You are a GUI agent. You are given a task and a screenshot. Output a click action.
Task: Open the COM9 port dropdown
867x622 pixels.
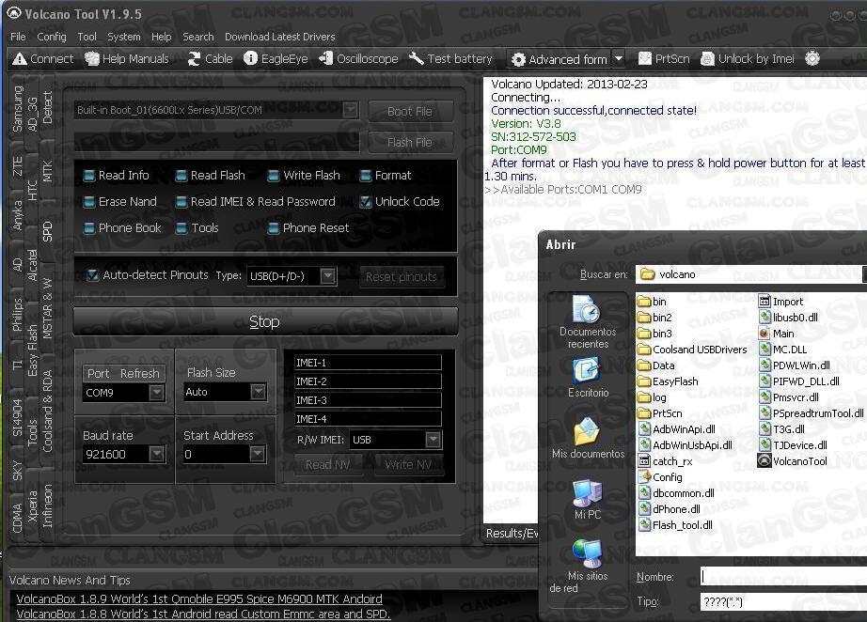pos(157,392)
